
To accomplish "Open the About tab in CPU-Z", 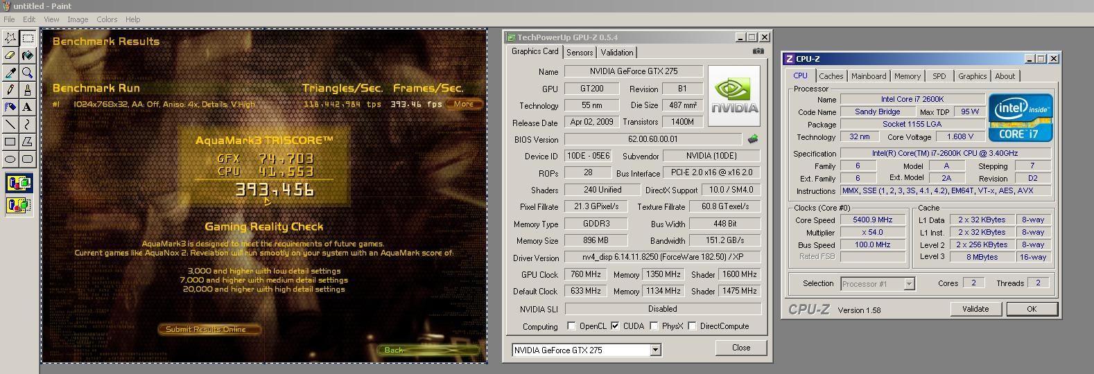I will coord(1005,76).
